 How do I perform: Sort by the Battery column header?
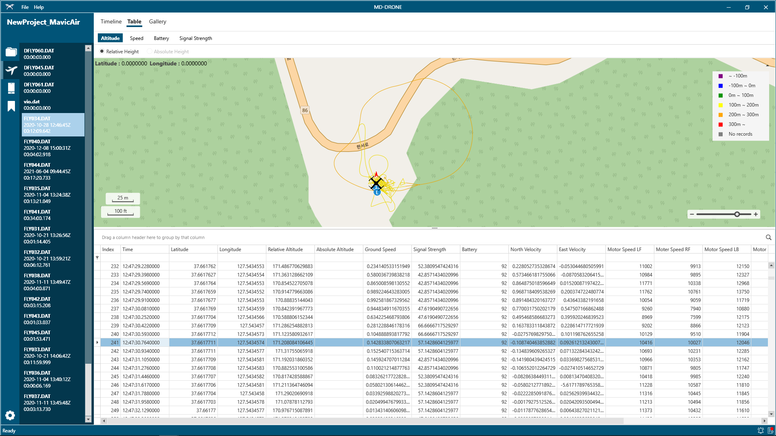(x=484, y=249)
